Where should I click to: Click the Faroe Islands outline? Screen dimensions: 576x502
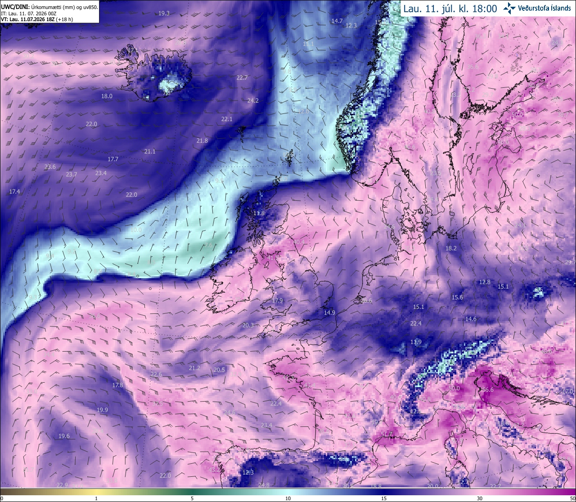(242, 134)
